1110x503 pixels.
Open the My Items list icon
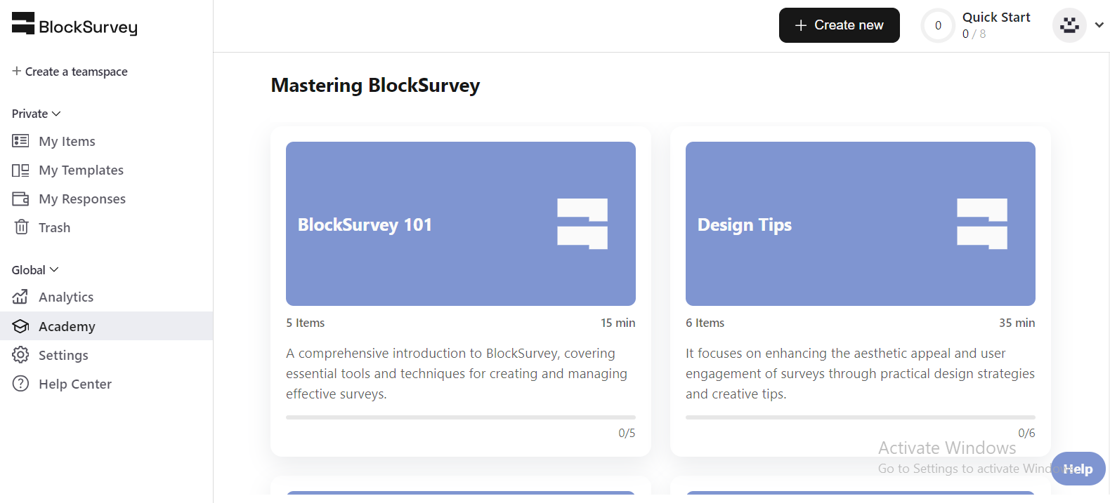coord(20,141)
